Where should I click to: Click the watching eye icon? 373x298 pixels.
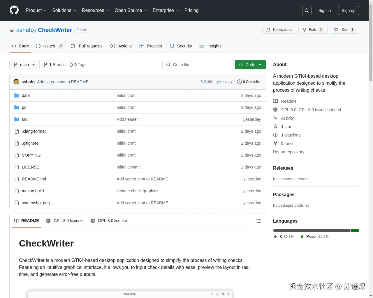point(275,135)
